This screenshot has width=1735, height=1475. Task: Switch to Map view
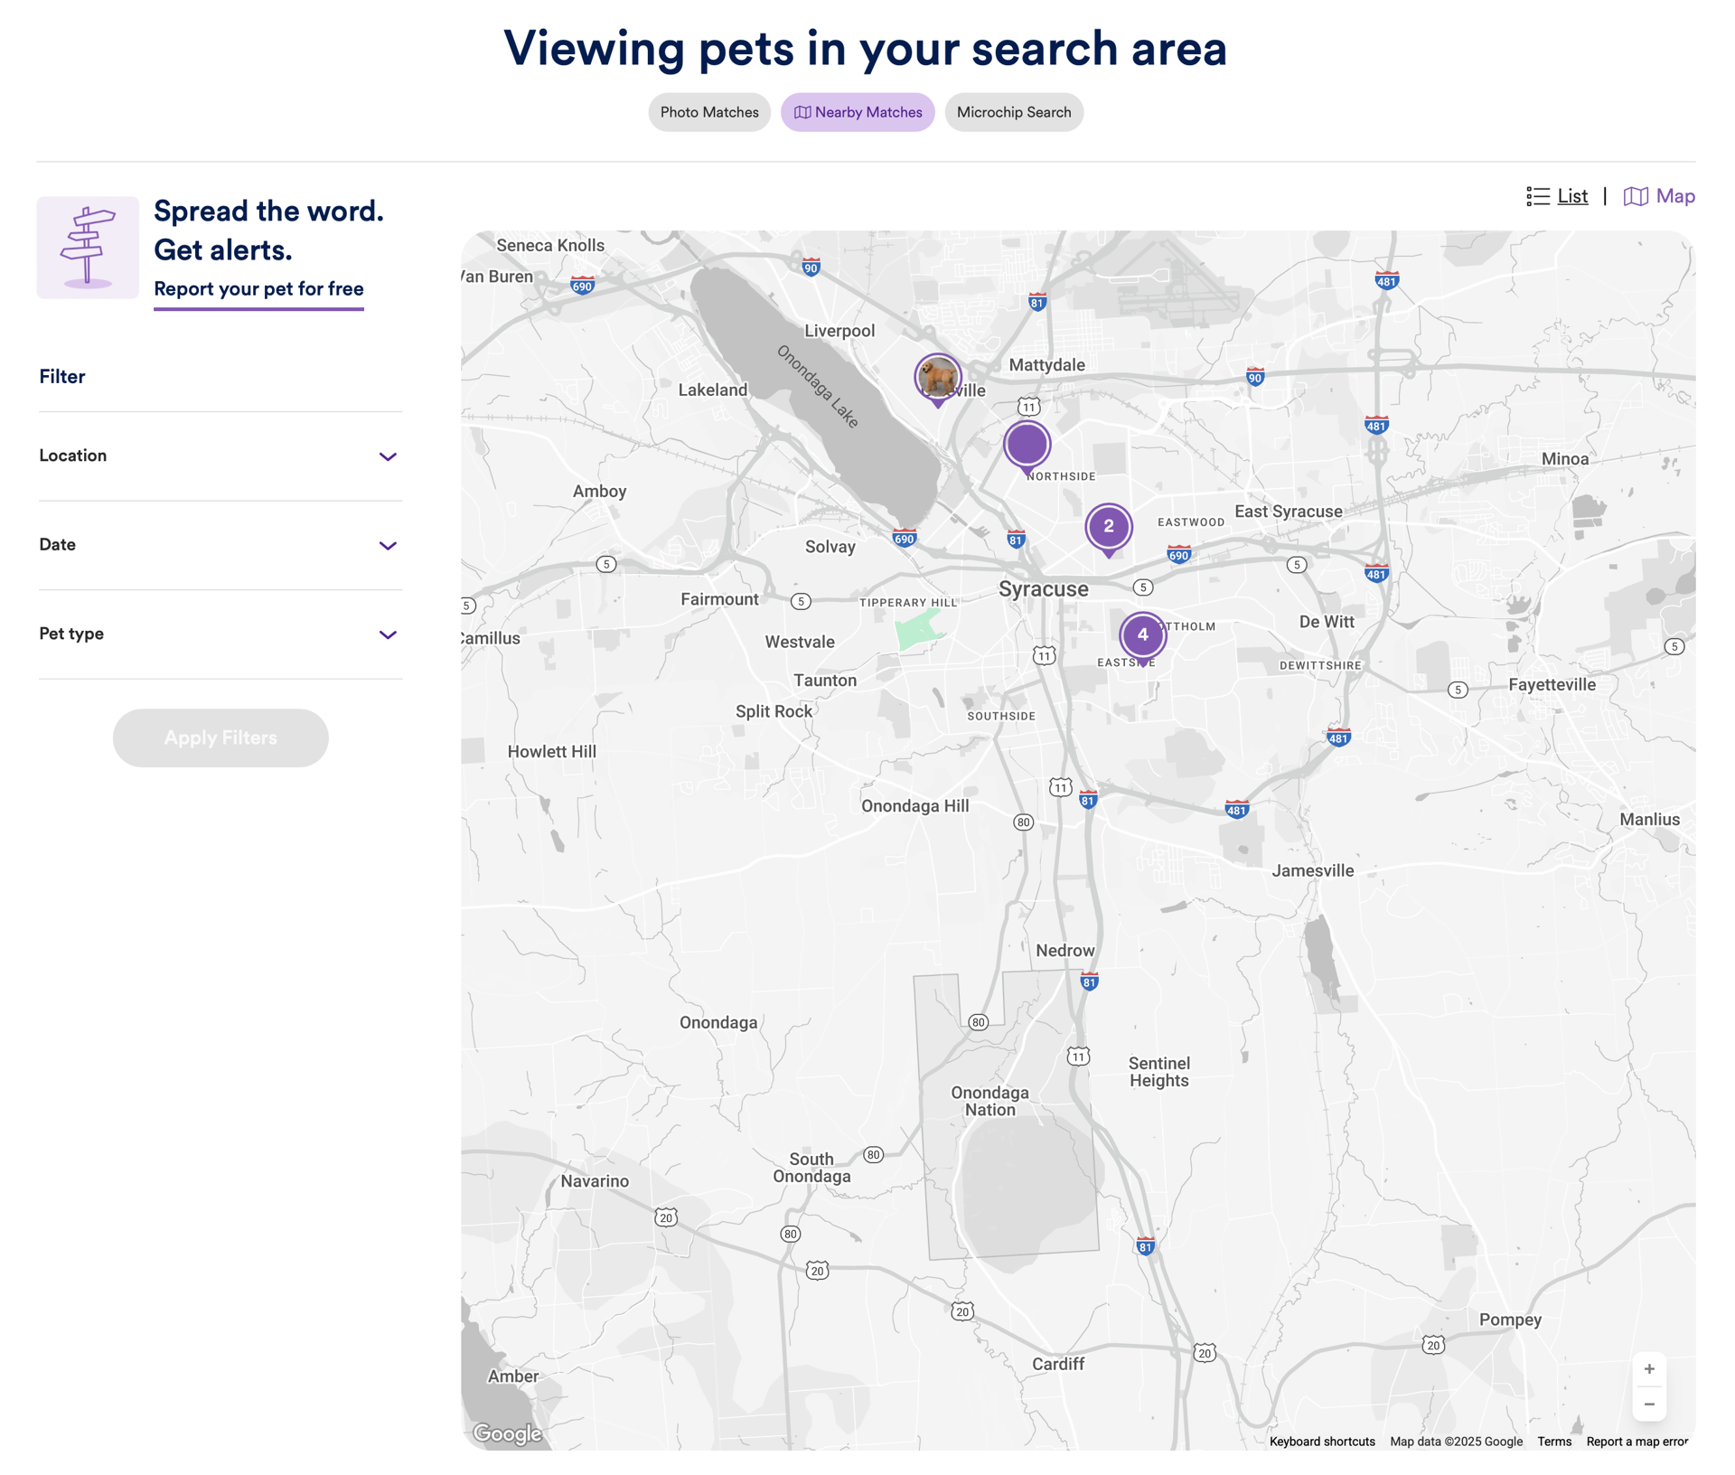(x=1659, y=196)
